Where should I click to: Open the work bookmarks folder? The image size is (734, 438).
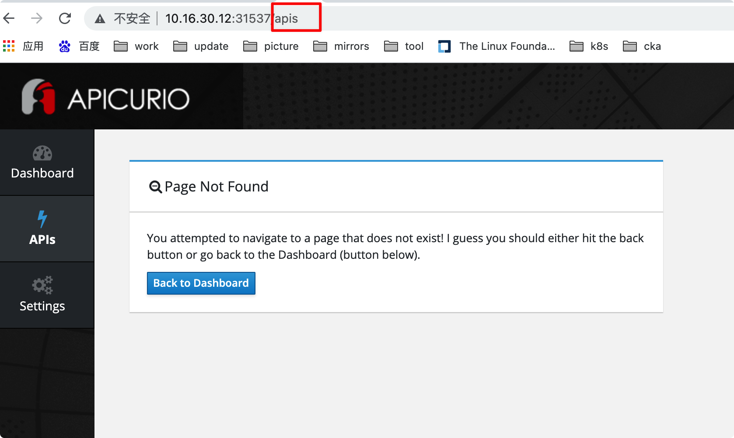coord(136,46)
